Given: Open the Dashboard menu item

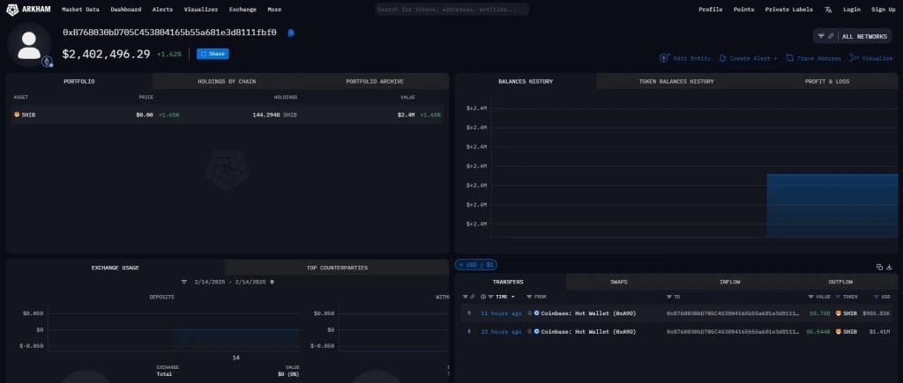Looking at the screenshot, I should 125,10.
